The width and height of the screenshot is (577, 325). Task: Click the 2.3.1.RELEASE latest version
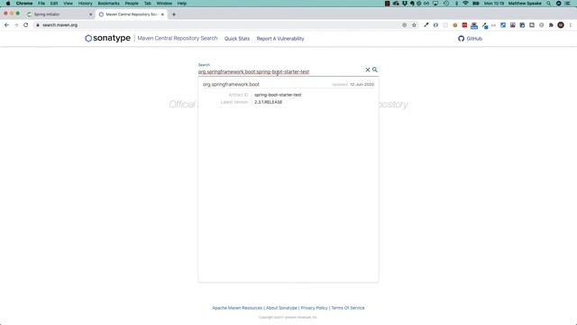point(269,102)
